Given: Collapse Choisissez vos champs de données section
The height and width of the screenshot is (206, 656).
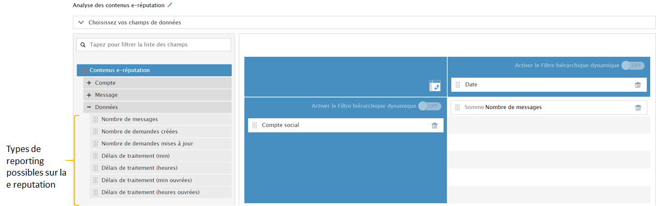Looking at the screenshot, I should tap(81, 23).
